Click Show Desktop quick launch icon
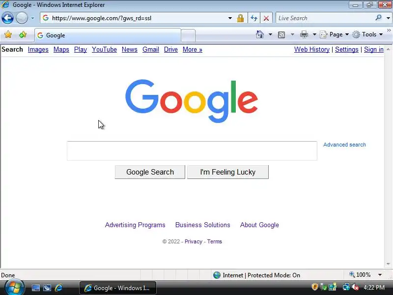Viewport: 393px width, 295px height. (35, 288)
